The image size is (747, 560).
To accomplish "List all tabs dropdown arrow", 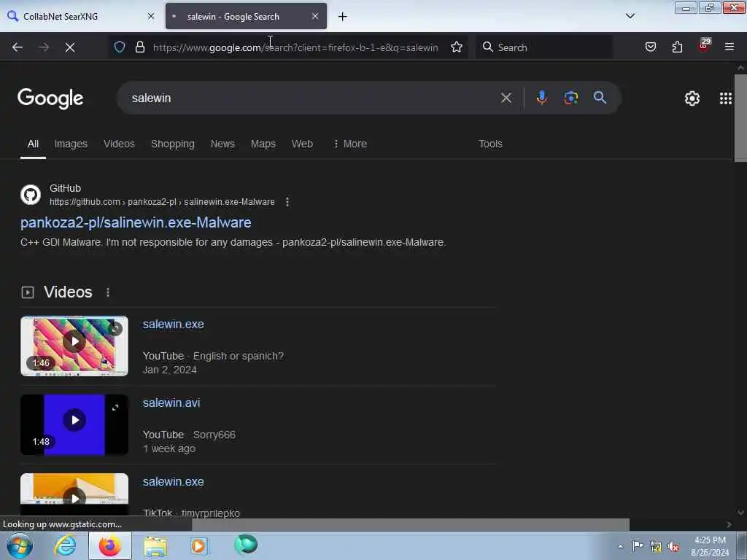I will pyautogui.click(x=630, y=16).
